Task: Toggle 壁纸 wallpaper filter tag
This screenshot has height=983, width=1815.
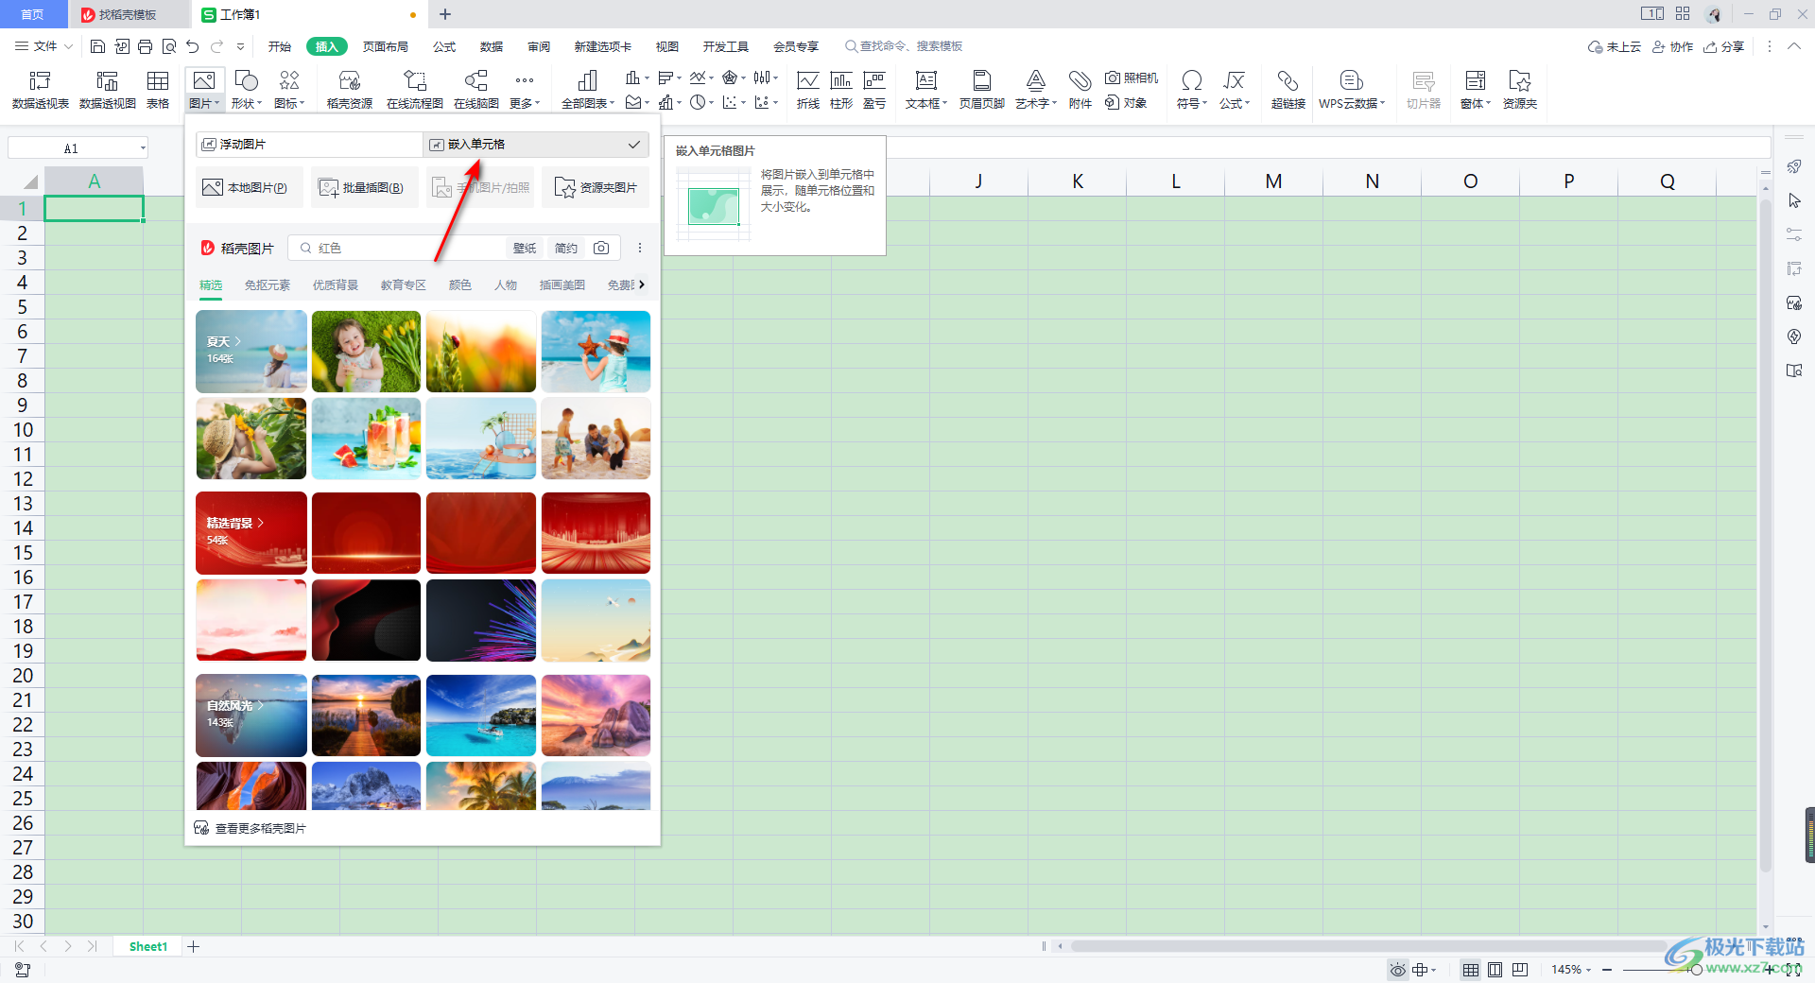Action: pos(525,248)
